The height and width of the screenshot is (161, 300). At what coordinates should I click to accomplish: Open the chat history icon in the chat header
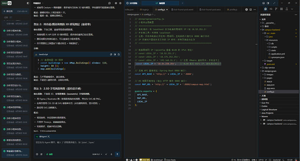(110, 3)
